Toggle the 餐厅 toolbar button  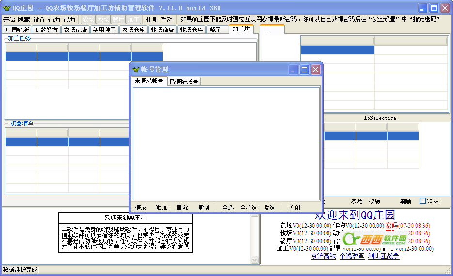tap(118, 19)
